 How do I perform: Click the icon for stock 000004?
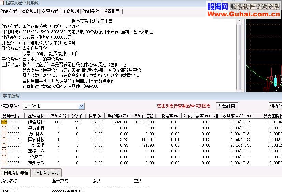tap(4, 139)
